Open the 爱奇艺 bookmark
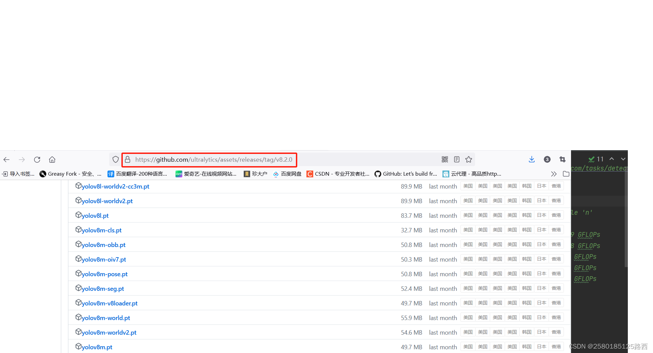The width and height of the screenshot is (653, 353). pos(206,174)
